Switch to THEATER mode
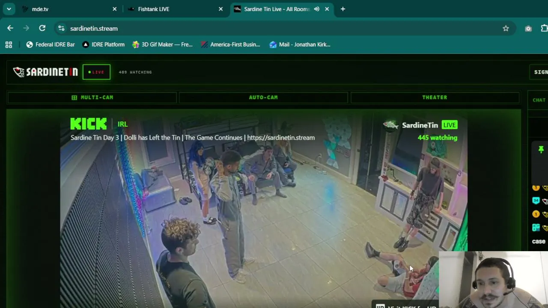This screenshot has height=308, width=548. coord(435,98)
